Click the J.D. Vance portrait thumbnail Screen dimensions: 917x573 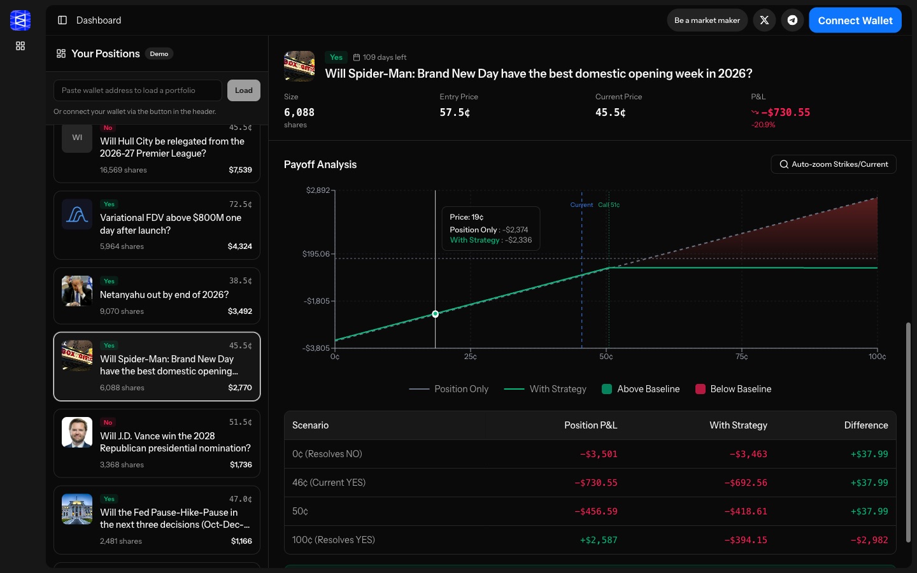[77, 432]
